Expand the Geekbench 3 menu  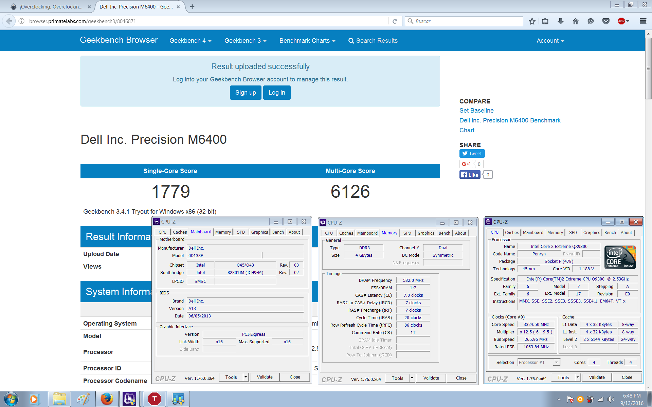245,41
